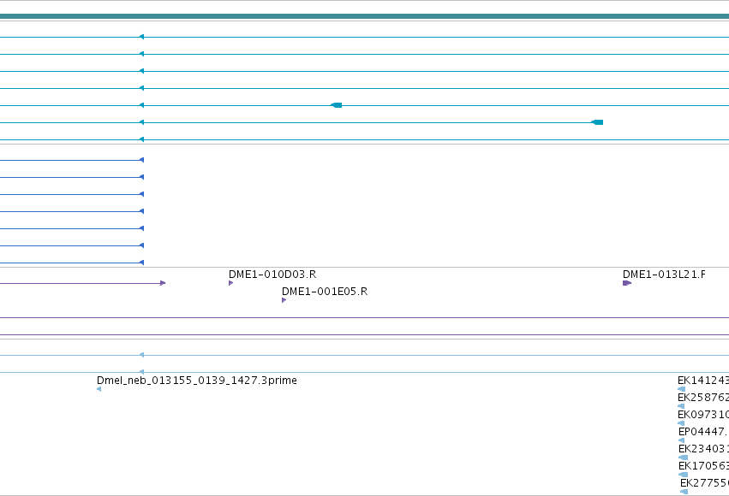Click the light-blue feature under EK097310
The height and width of the screenshot is (496, 729).
681,423
